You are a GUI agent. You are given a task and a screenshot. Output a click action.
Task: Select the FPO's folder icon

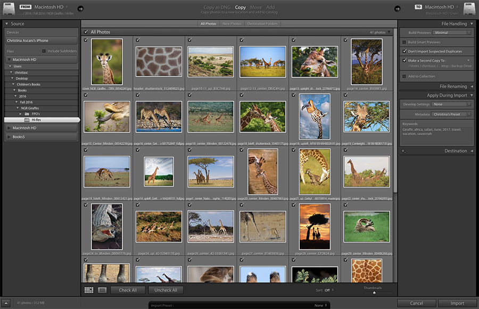tap(27, 114)
